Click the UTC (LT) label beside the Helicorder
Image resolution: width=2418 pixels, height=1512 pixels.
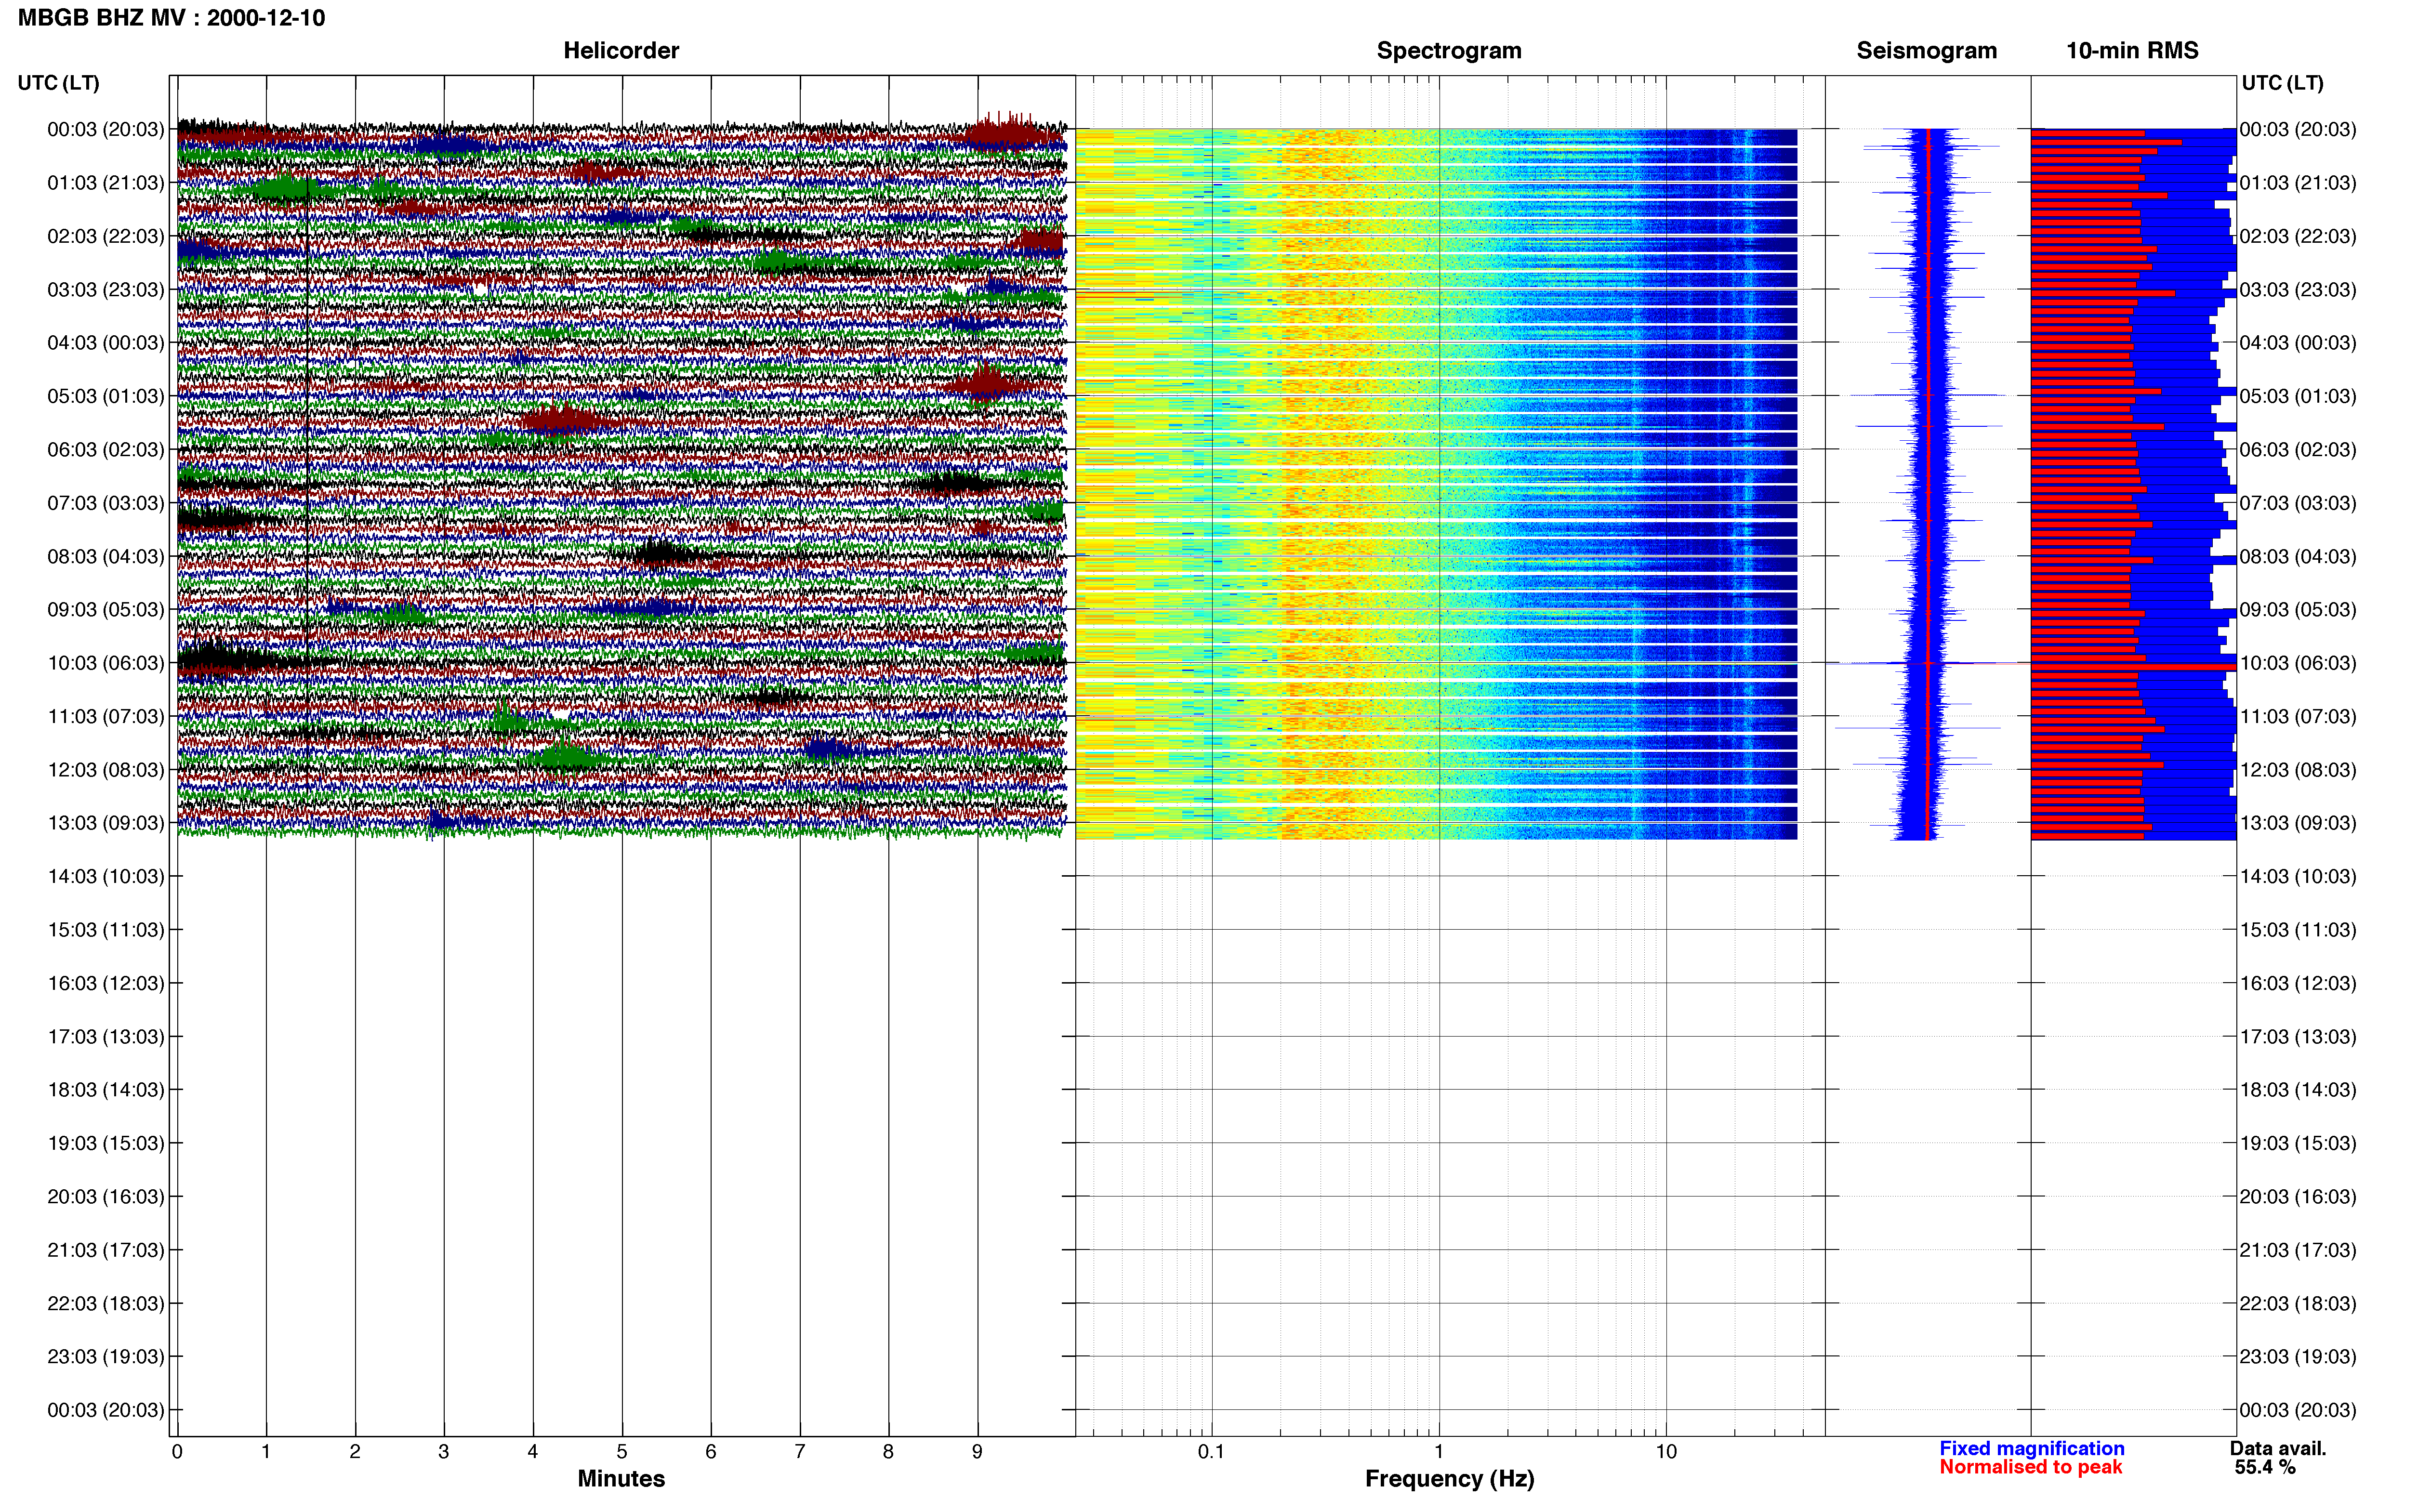click(58, 83)
